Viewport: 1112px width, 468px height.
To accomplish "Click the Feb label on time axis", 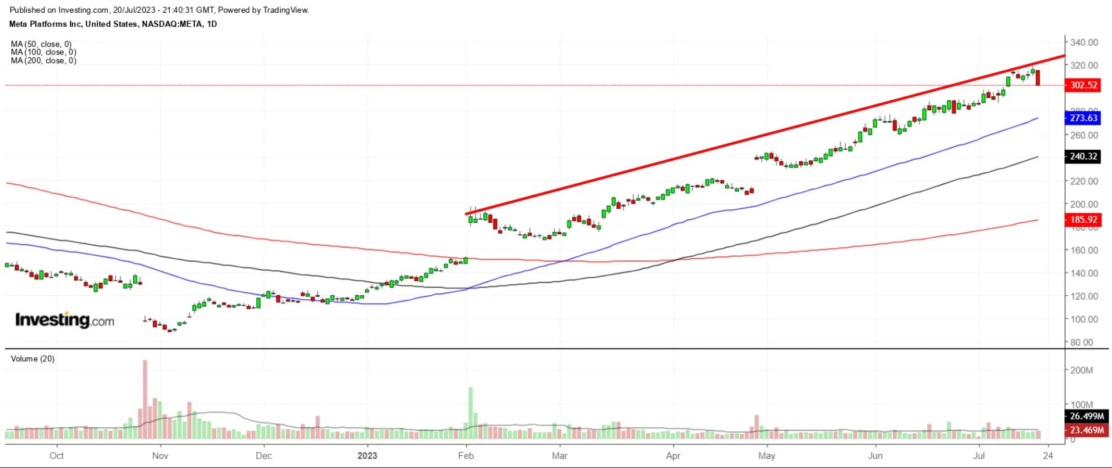I will tap(466, 456).
